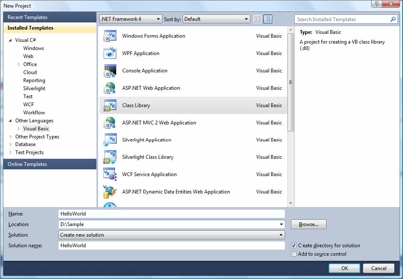
Task: Click the Class Library template icon
Action: [x=110, y=105]
